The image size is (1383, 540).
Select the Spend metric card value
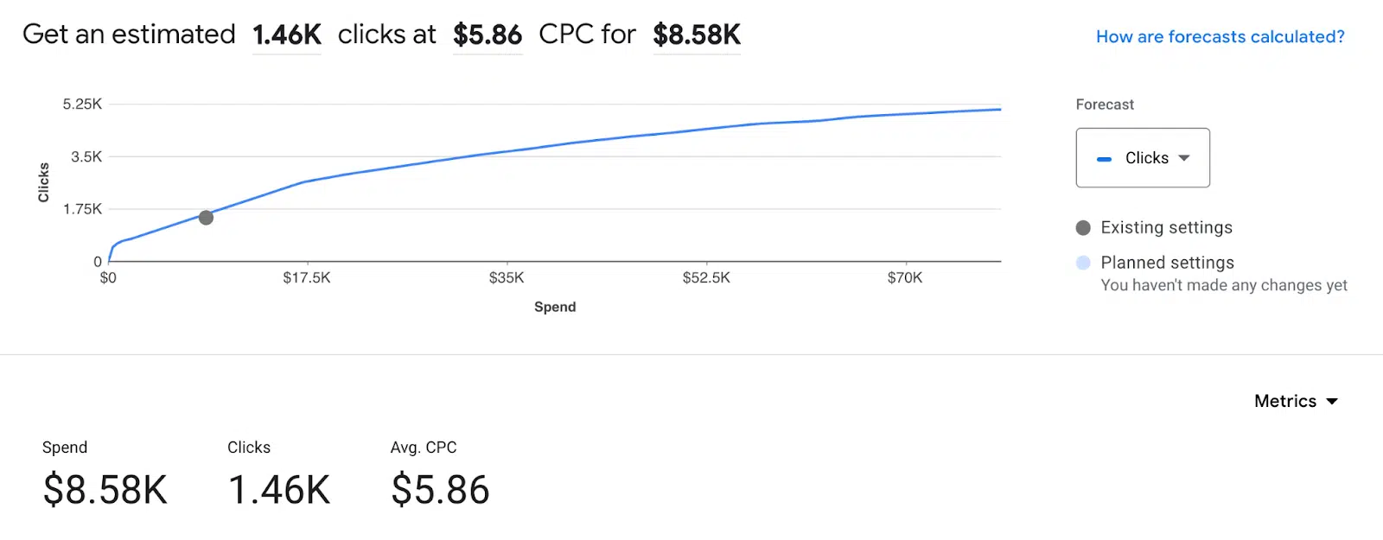click(105, 490)
